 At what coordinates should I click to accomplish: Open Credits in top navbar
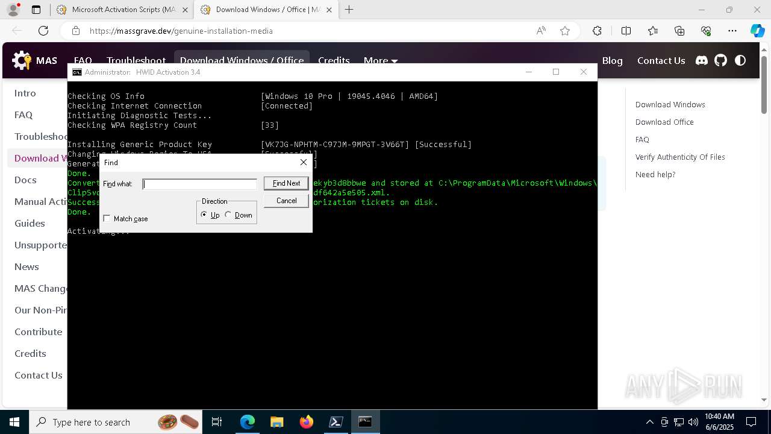click(x=334, y=60)
